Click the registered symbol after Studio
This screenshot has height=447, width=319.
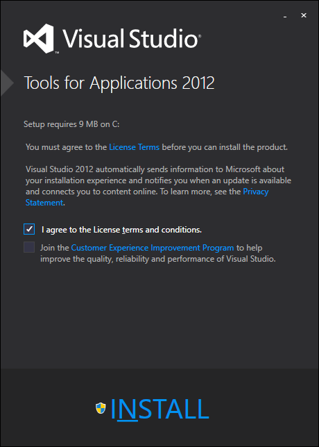click(x=200, y=36)
